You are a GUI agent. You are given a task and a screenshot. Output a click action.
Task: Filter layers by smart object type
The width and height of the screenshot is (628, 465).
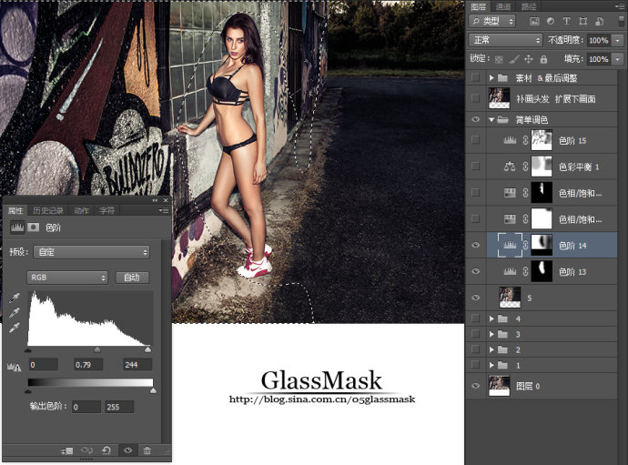tap(599, 21)
